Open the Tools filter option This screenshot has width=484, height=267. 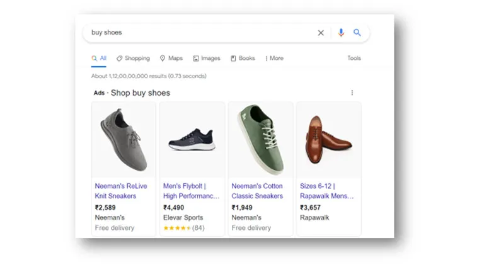point(354,58)
